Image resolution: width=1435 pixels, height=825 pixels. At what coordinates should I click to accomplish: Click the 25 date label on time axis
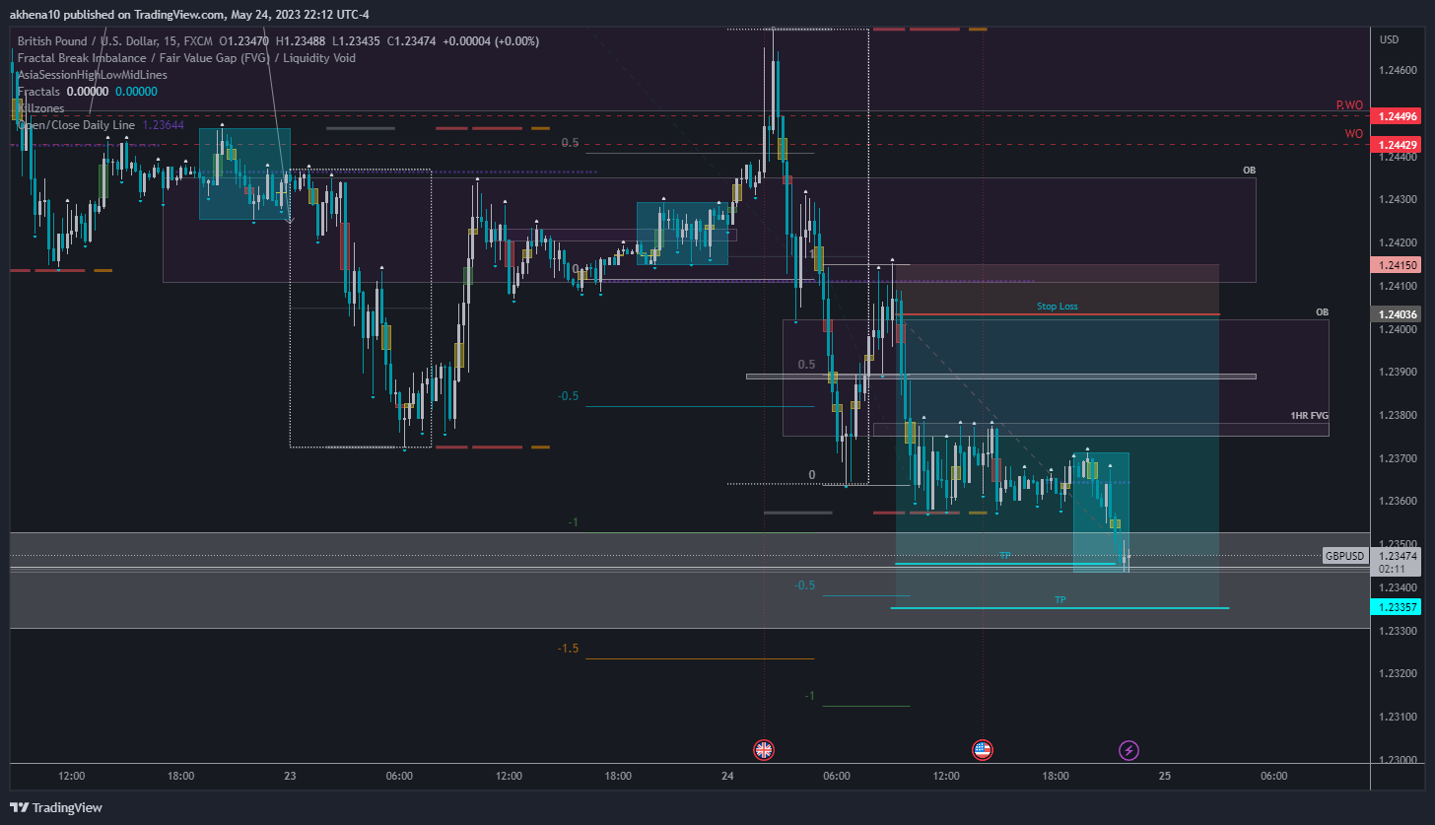point(1165,776)
